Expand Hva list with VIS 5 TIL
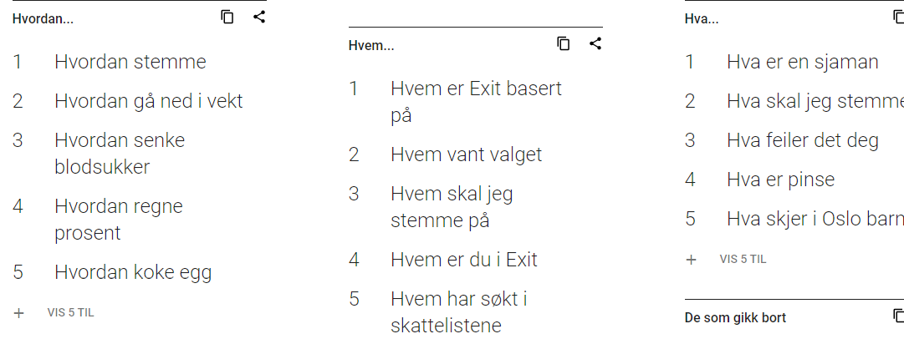904x339 pixels. click(743, 260)
